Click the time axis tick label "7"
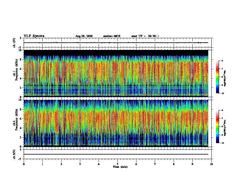Image resolution: width=238 pixels, height=184 pixels. coord(155,164)
